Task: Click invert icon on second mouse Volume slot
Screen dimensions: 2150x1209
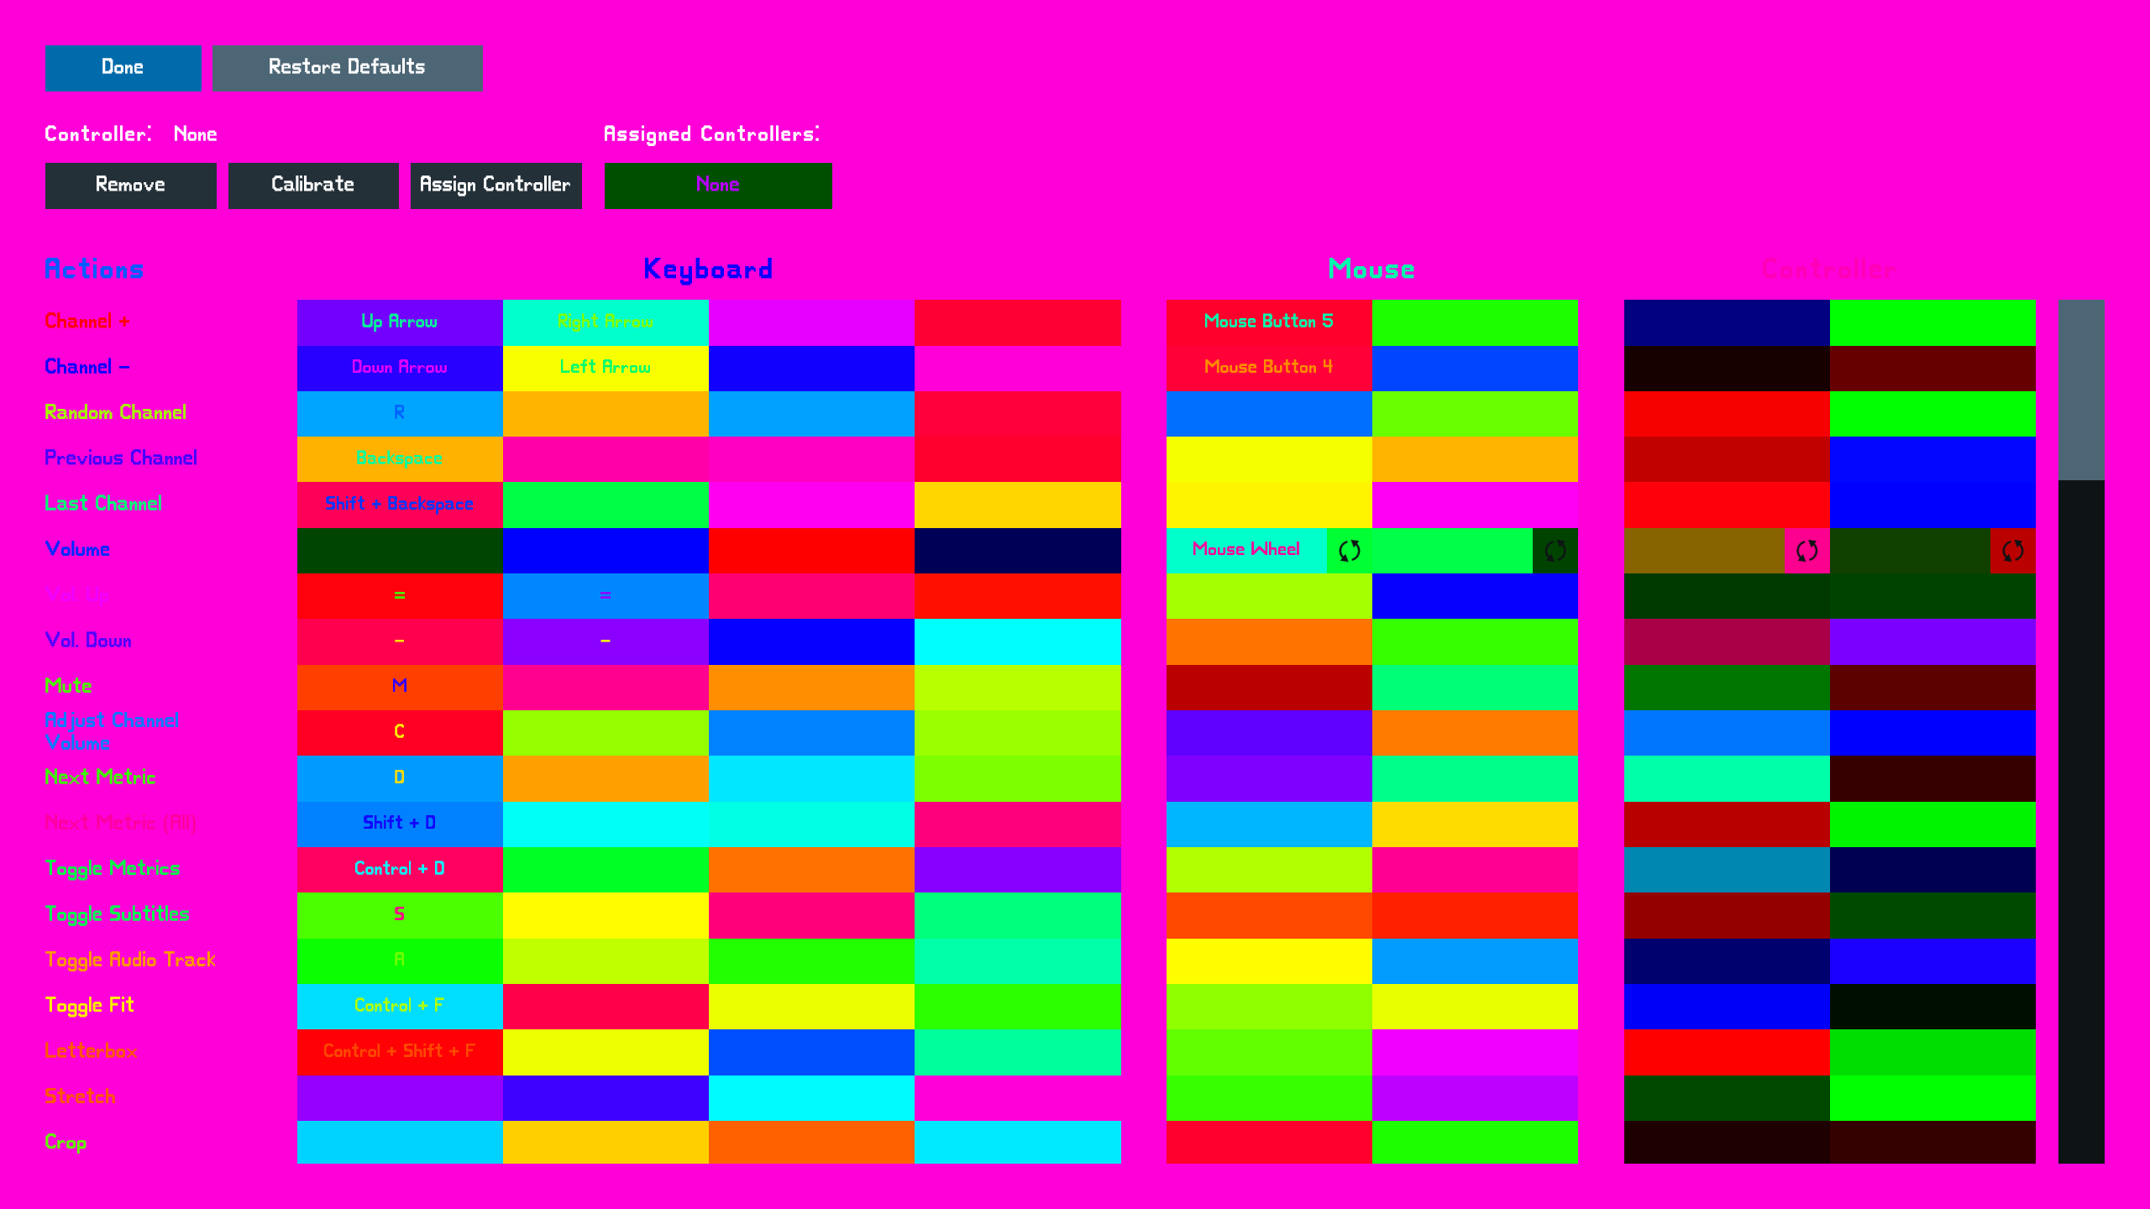Action: 1555,551
